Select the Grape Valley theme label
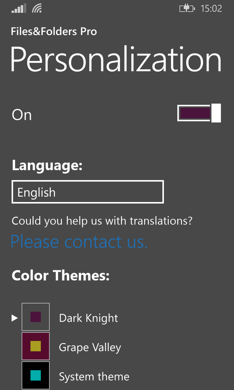The height and width of the screenshot is (390, 234). point(90,347)
